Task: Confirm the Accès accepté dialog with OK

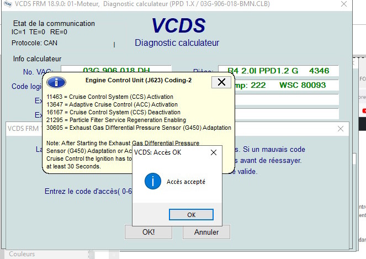Action: [x=191, y=214]
